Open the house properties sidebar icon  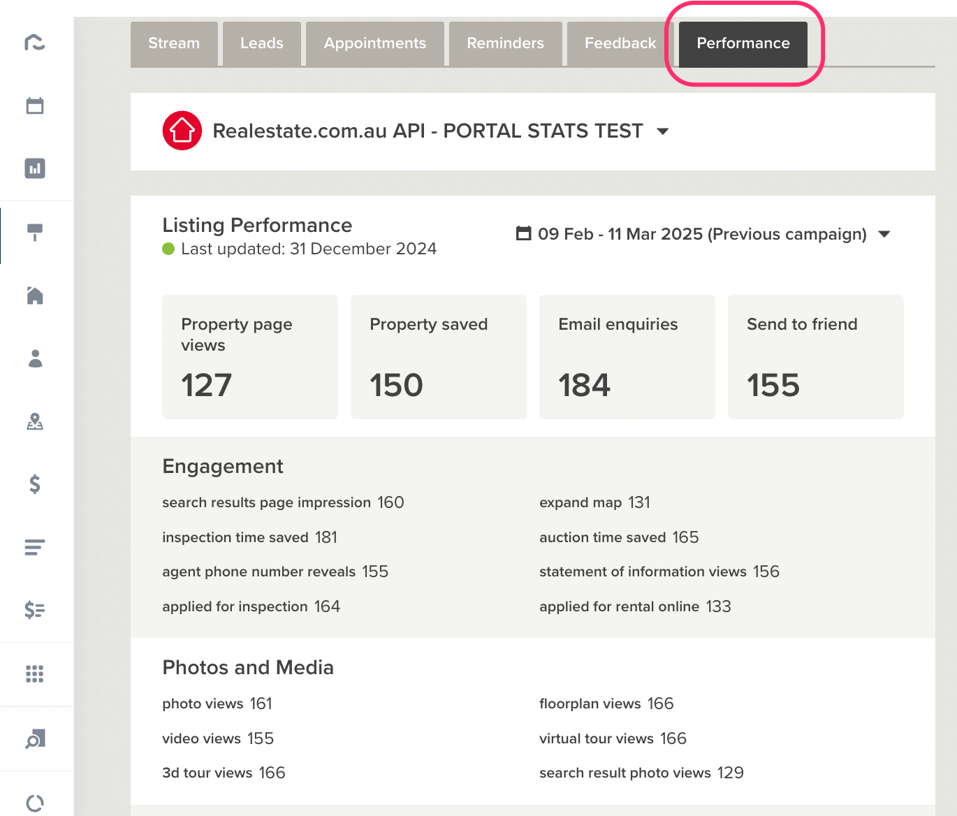pyautogui.click(x=35, y=296)
